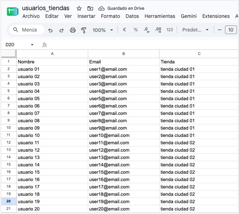Click cell user13@email.com
Screen dimensions: 239x214
click(124, 157)
